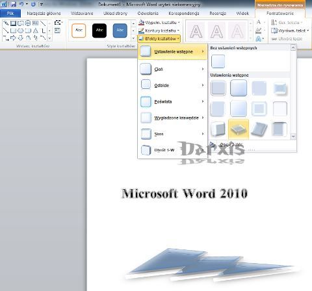Collapse the Efekty kształtów dropdown button
The width and height of the screenshot is (312, 291).
point(159,39)
